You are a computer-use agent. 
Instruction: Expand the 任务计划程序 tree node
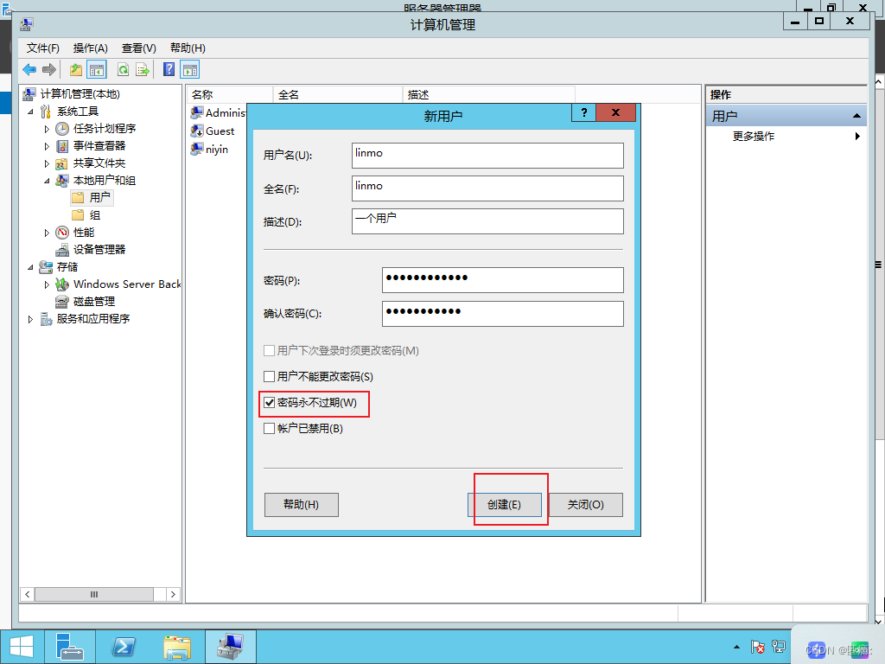coord(47,130)
